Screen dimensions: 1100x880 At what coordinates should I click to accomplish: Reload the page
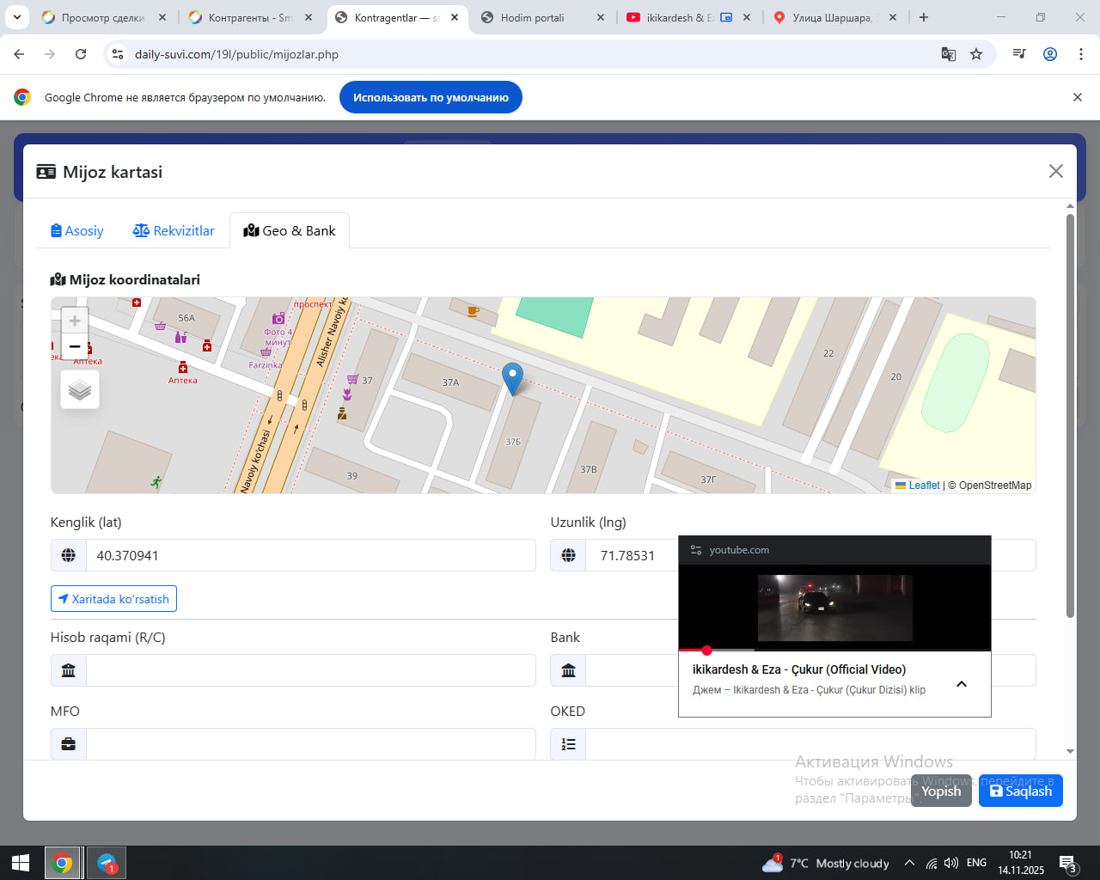(x=81, y=54)
